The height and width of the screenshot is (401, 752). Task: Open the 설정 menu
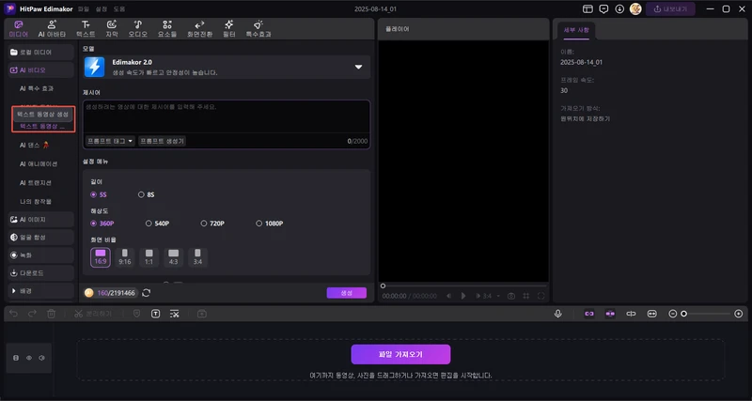coord(102,9)
